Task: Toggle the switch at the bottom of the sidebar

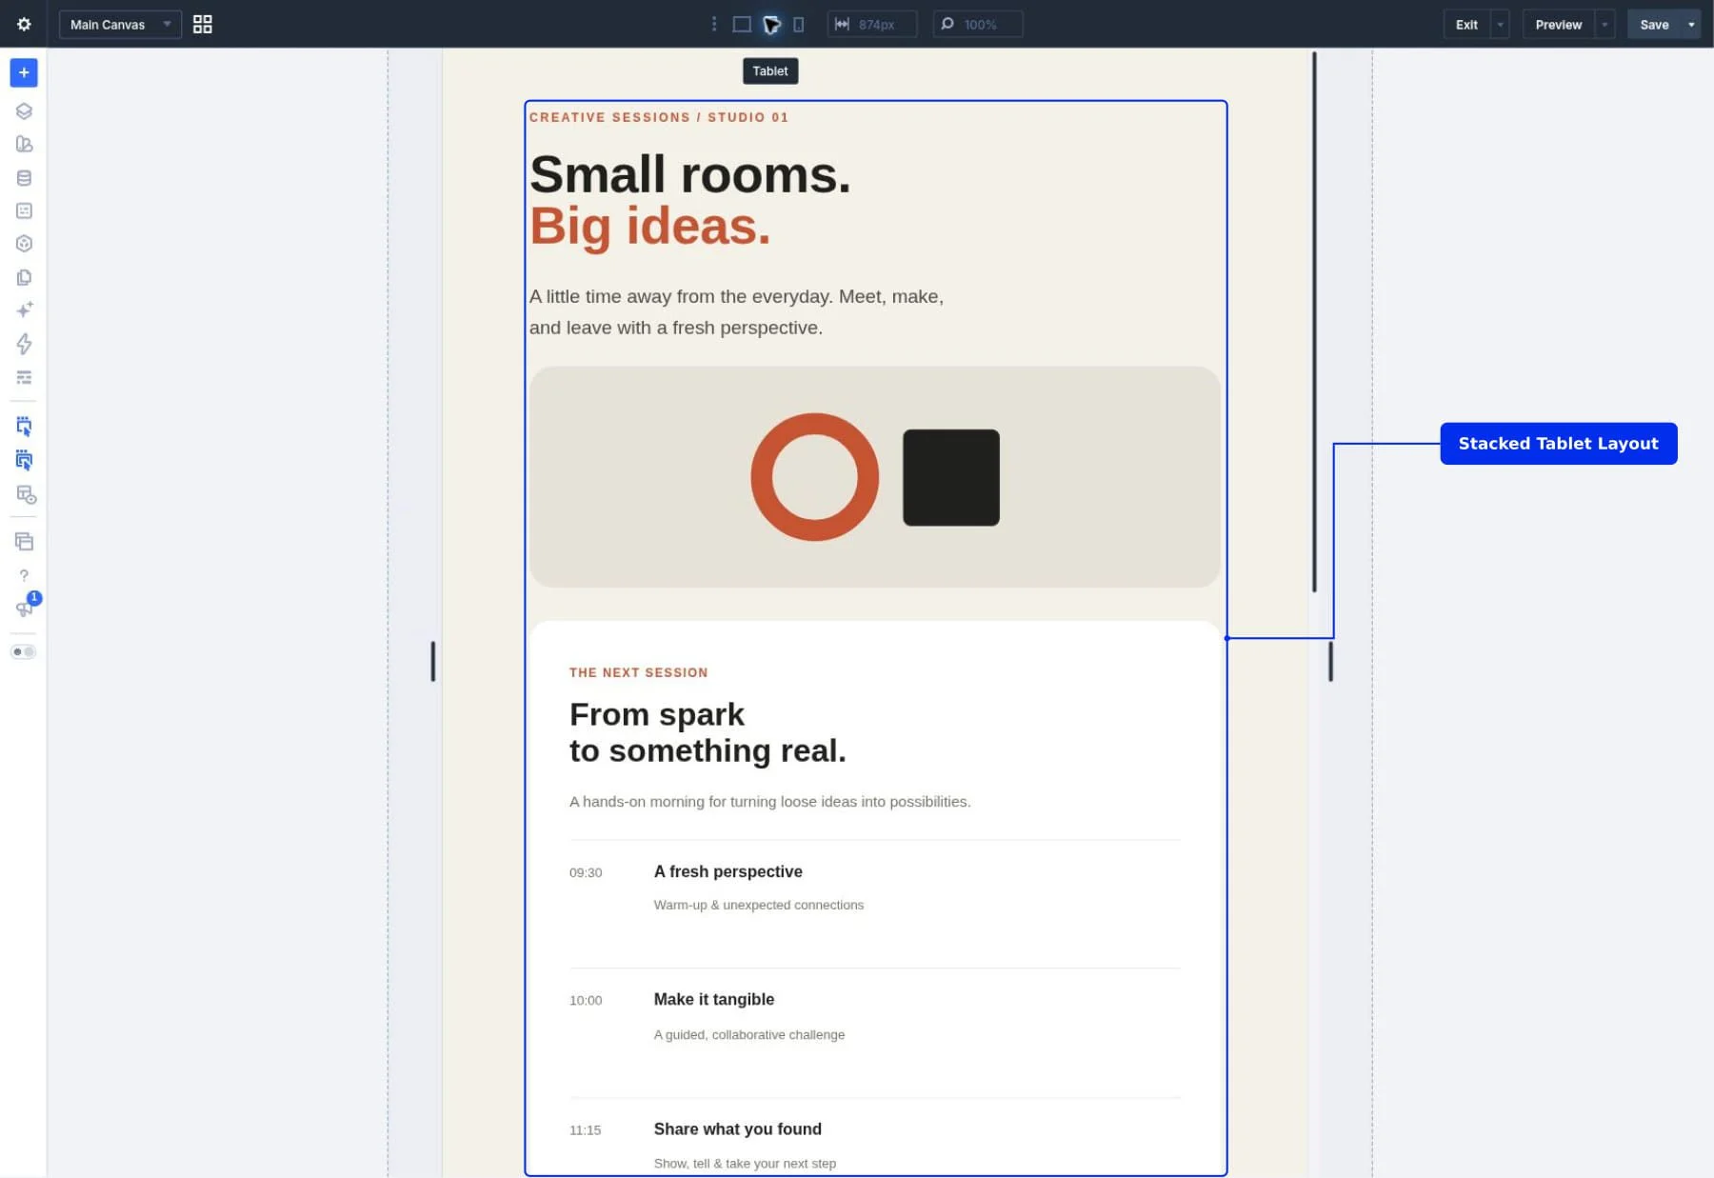Action: [24, 652]
